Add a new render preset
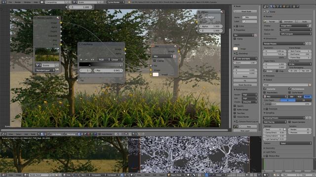This screenshot has width=316, height=177. point(307,44)
